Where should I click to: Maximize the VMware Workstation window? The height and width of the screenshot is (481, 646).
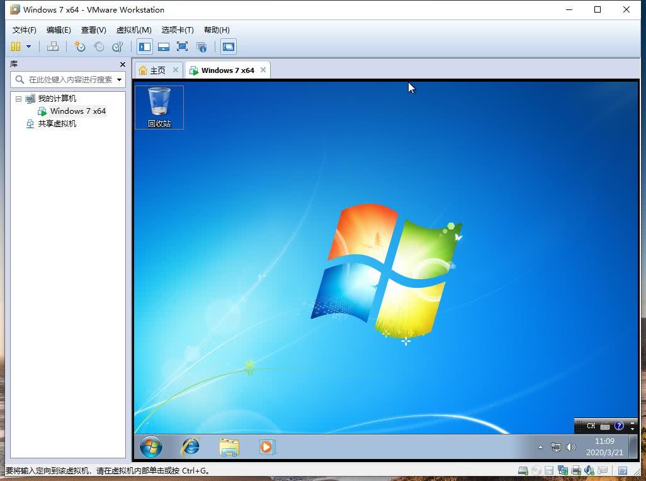point(598,9)
